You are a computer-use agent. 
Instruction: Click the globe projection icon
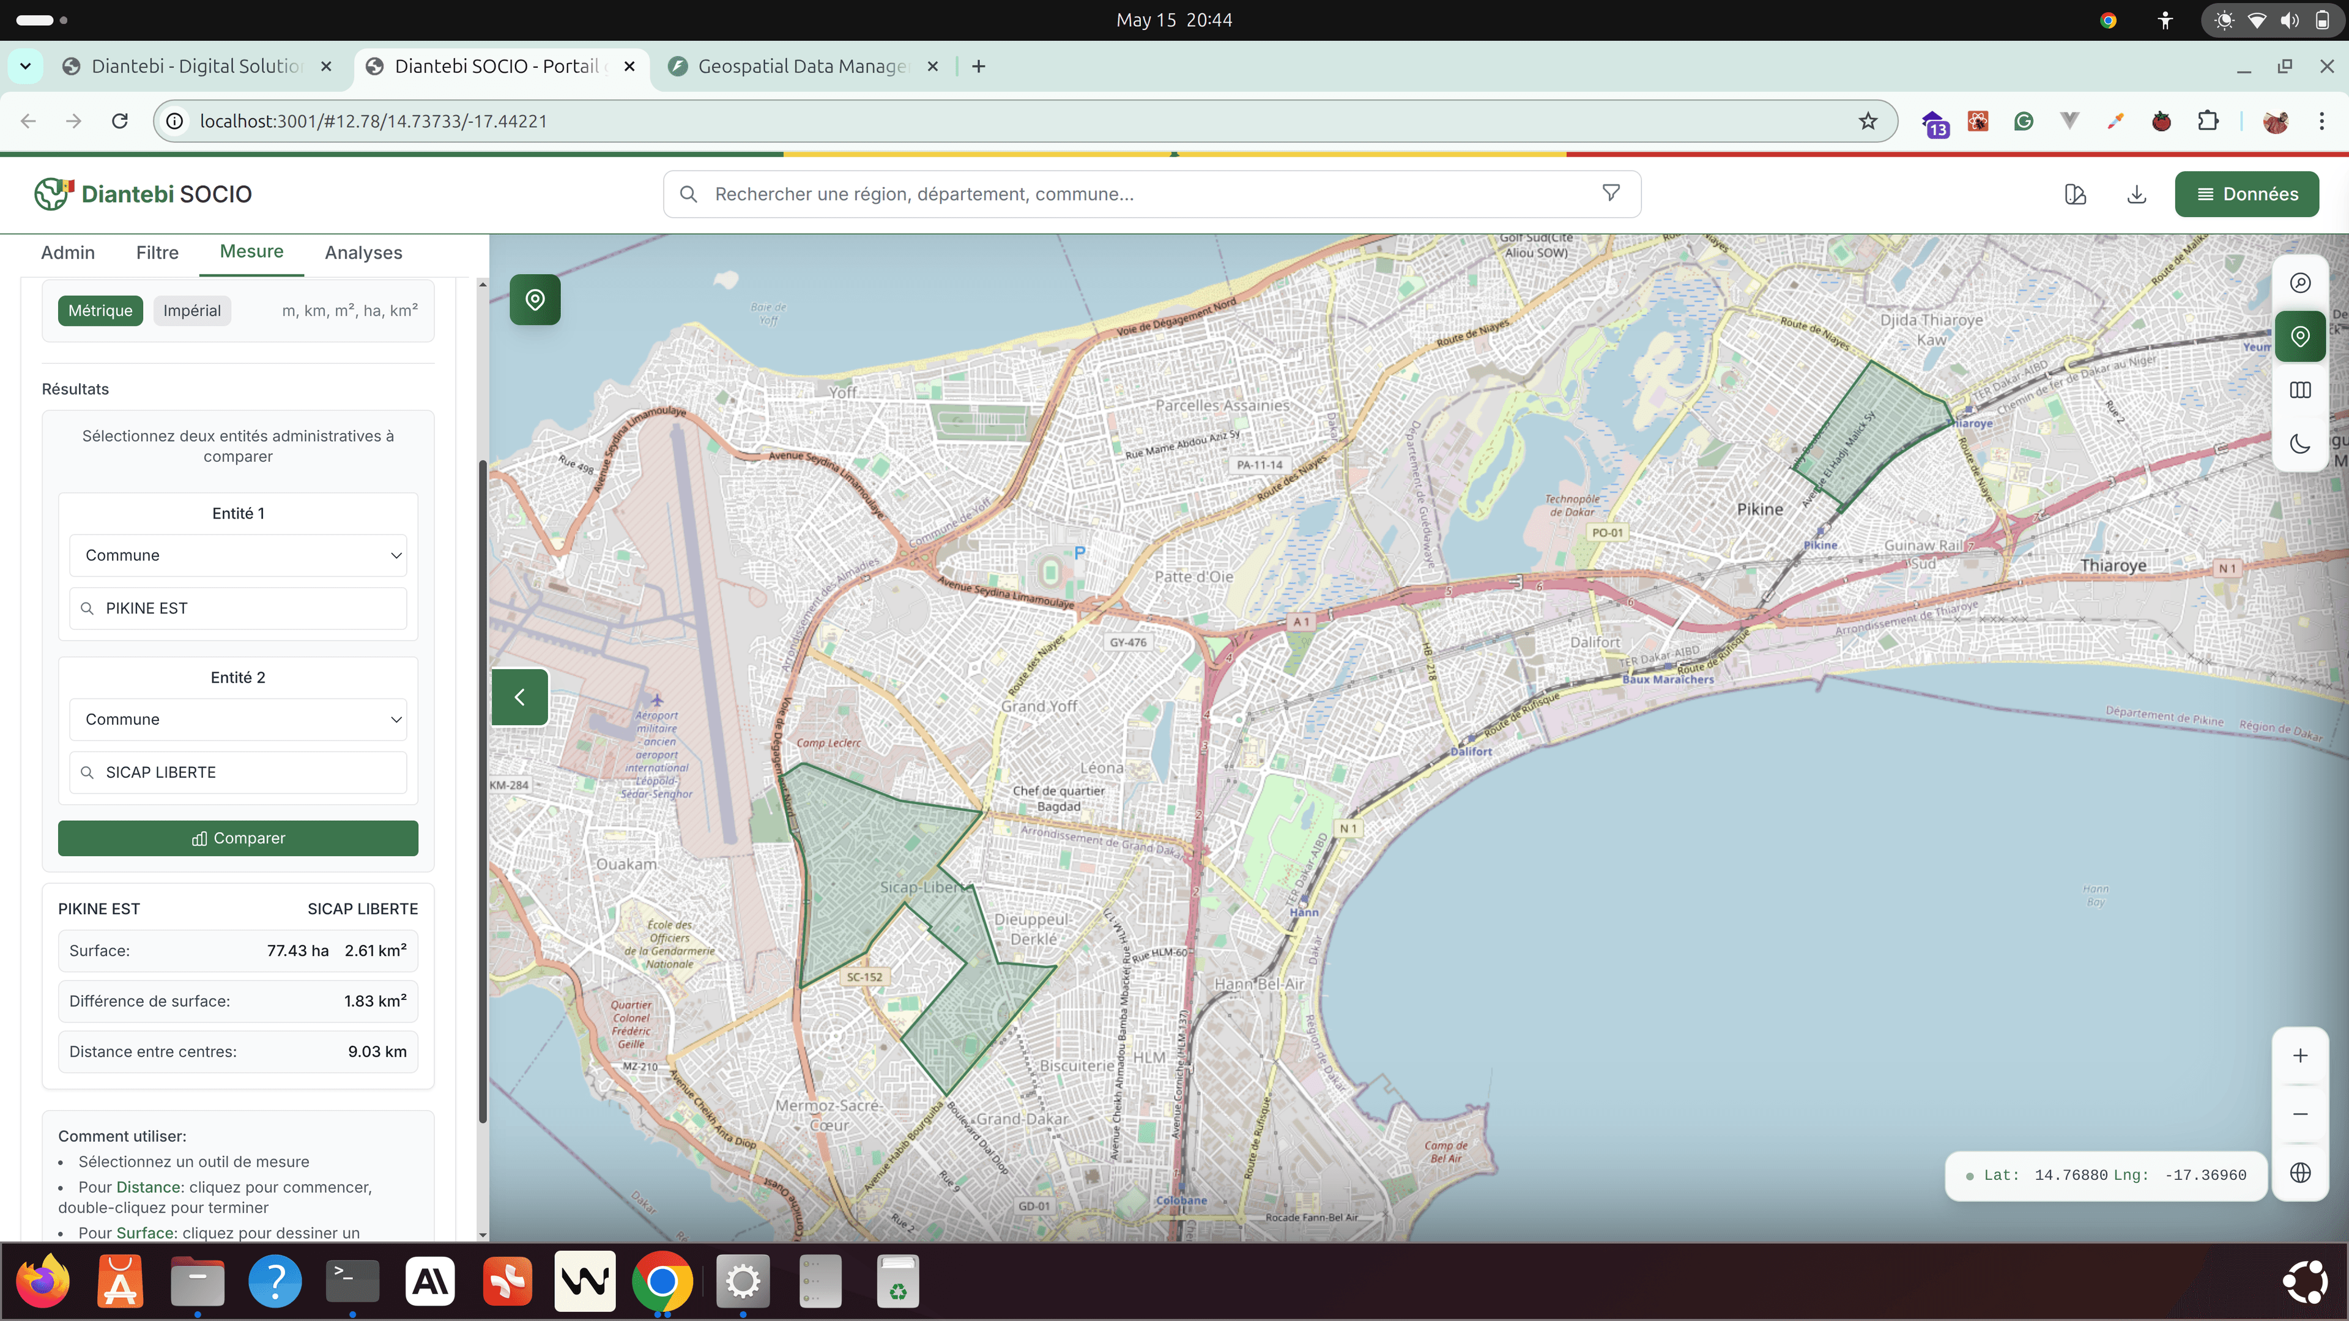(x=2300, y=1172)
